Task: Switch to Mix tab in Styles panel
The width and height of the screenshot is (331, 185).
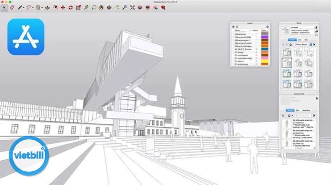Action: 306,40
